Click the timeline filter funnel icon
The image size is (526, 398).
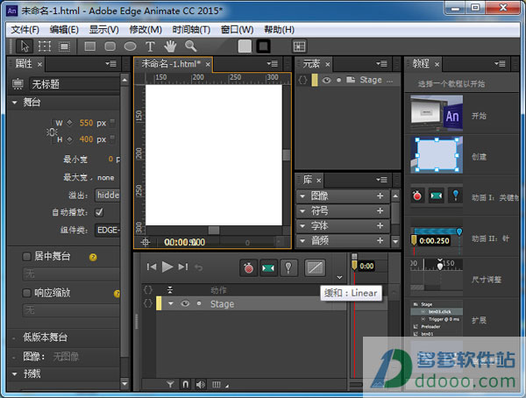pos(170,384)
